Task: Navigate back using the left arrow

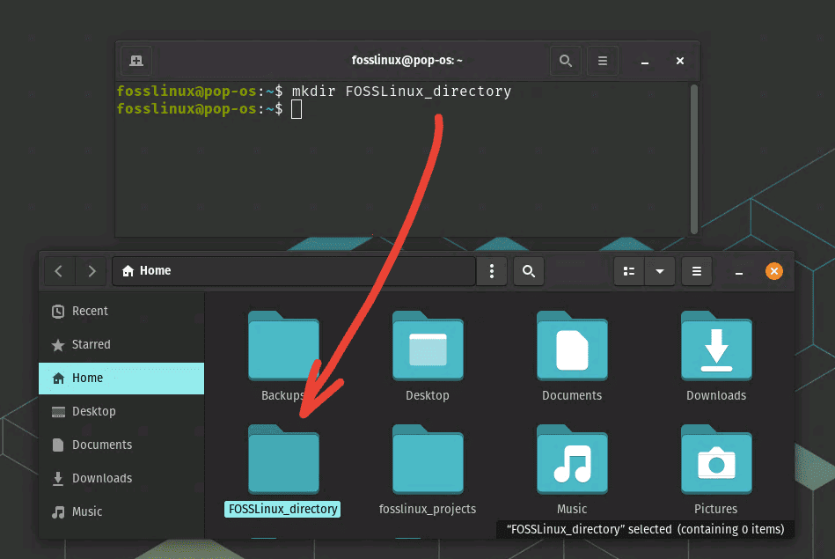Action: coord(58,271)
